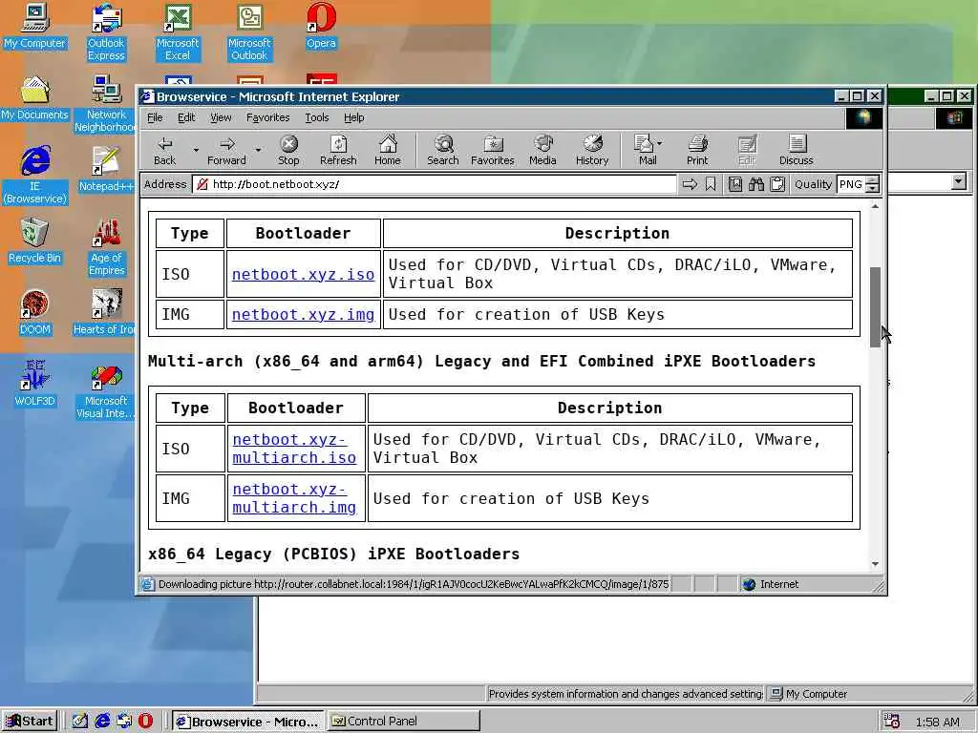Screen dimensions: 978x733
Task: Open Microsoft Excel desktop icon
Action: [178, 31]
